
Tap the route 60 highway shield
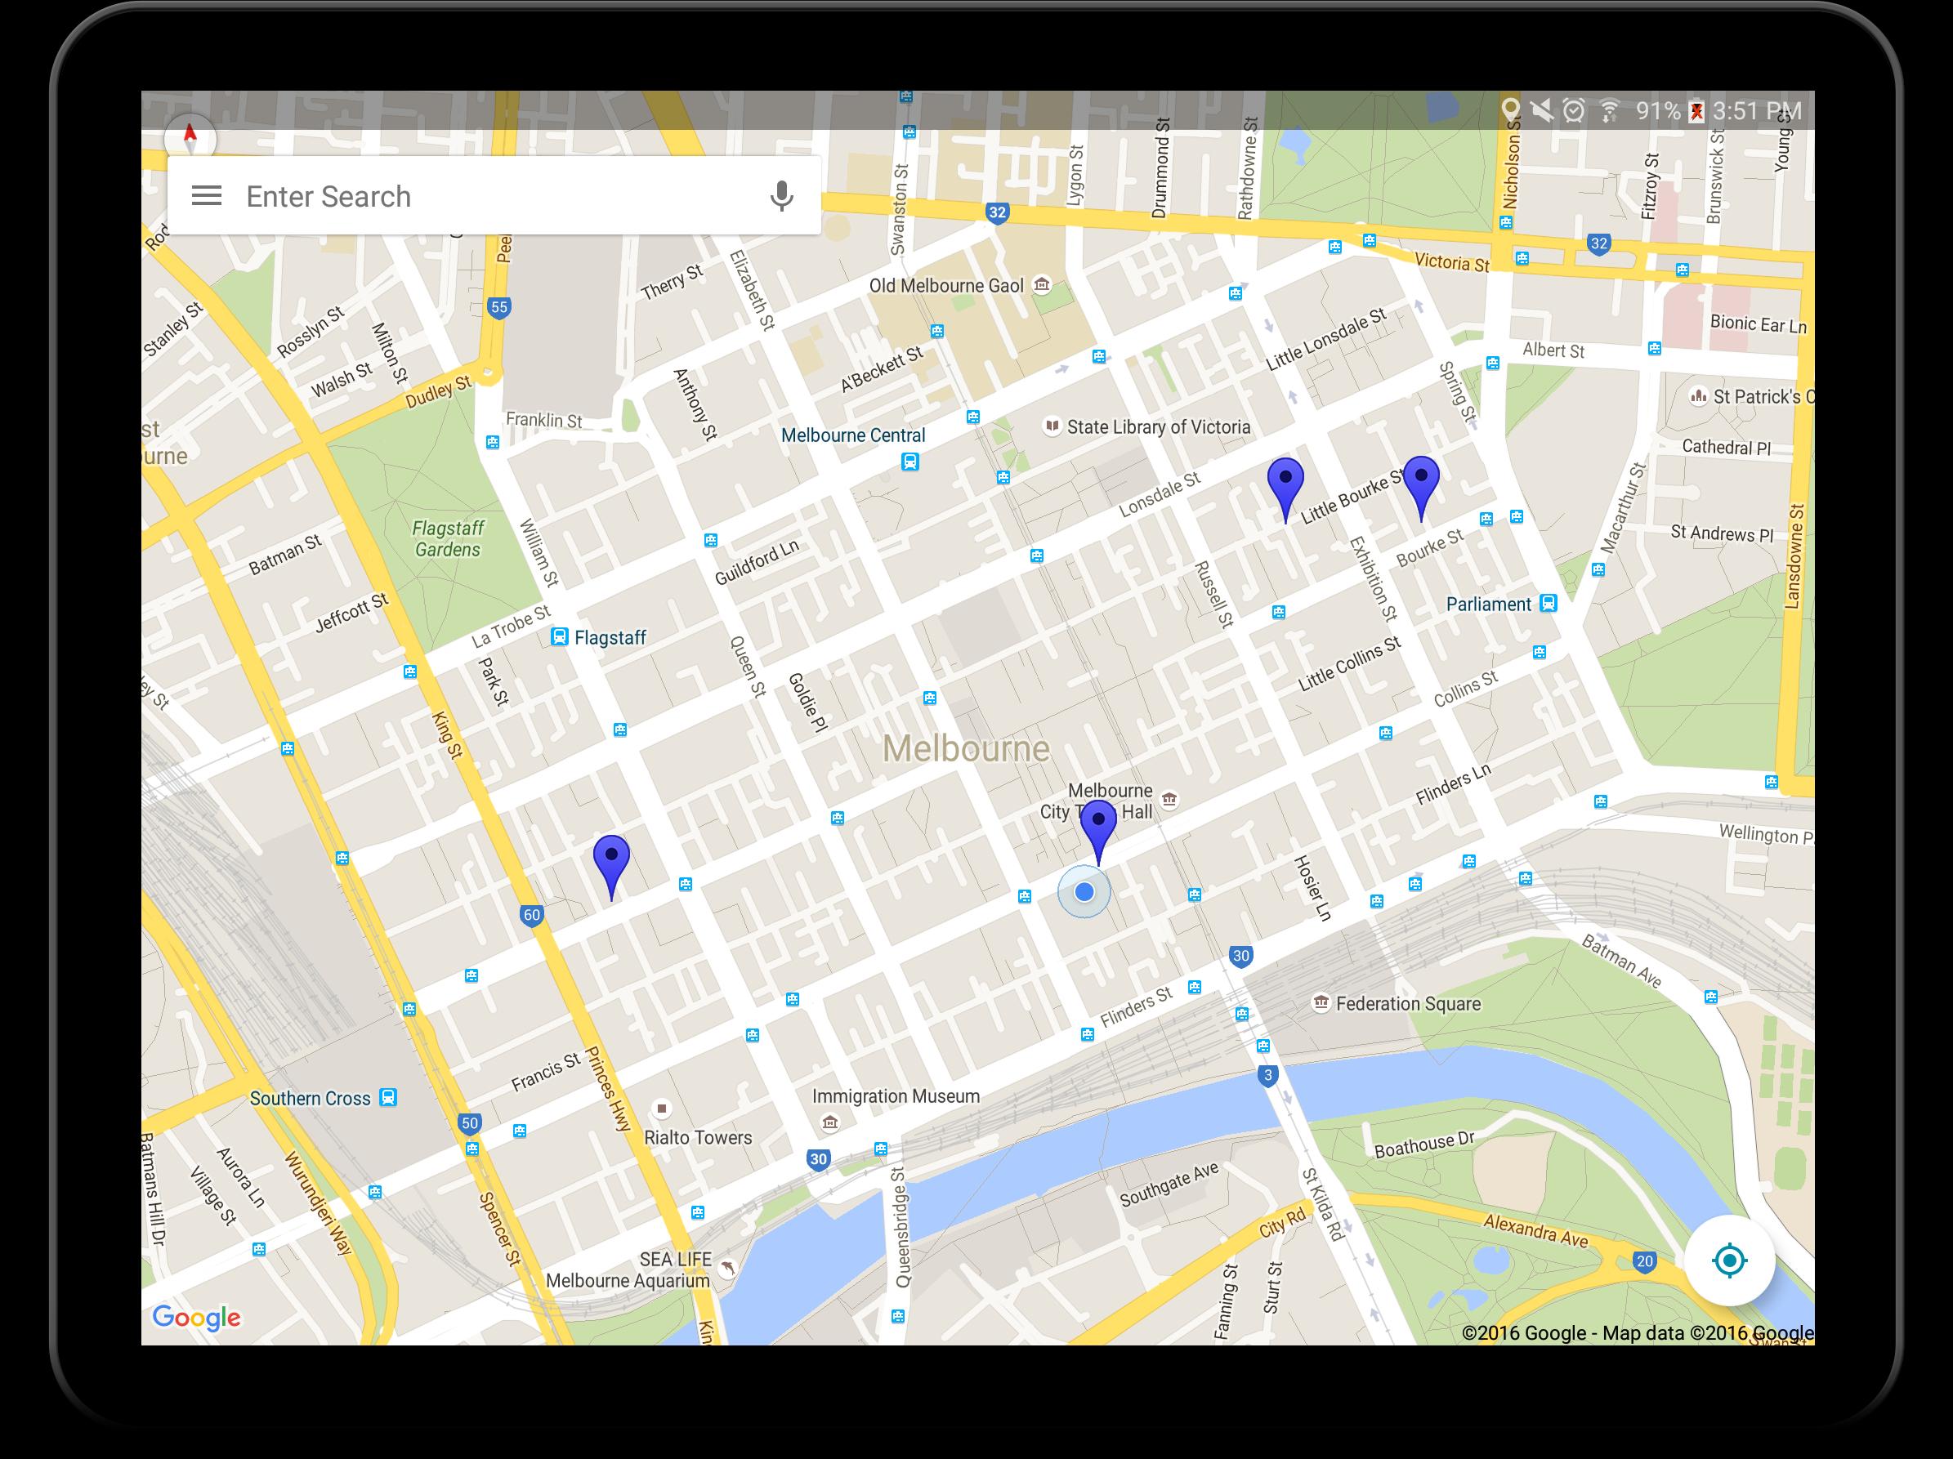coord(530,914)
